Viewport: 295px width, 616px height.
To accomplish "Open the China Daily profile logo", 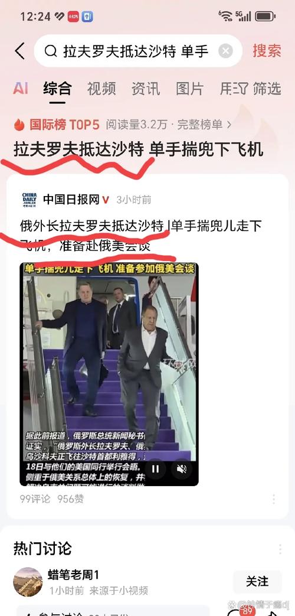I will [29, 200].
